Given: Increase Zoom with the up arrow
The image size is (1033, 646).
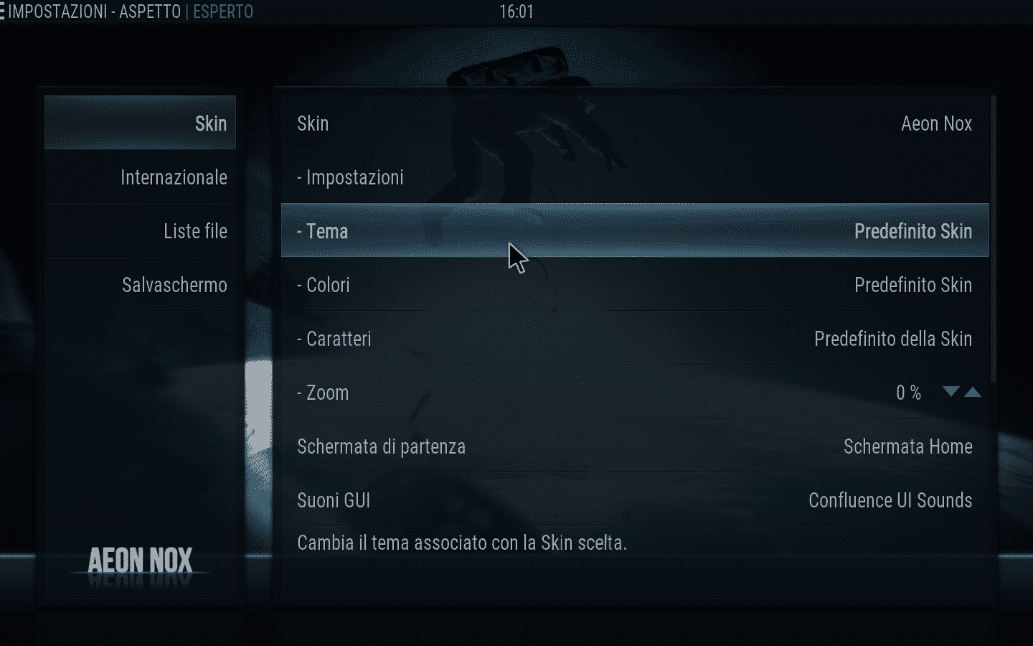Looking at the screenshot, I should click(x=973, y=392).
